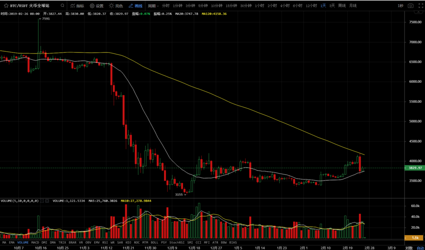Switch theme with the 亮色 button
The width and height of the screenshot is (425, 250).
(116, 6)
